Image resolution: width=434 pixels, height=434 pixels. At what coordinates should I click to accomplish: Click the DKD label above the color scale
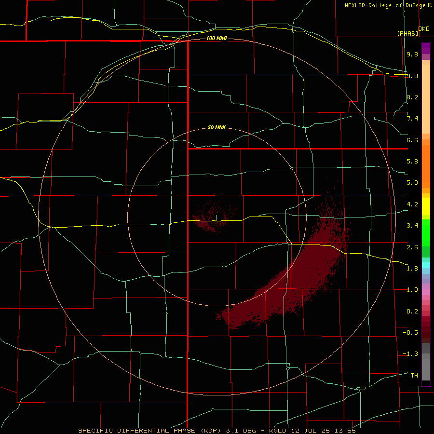[424, 29]
